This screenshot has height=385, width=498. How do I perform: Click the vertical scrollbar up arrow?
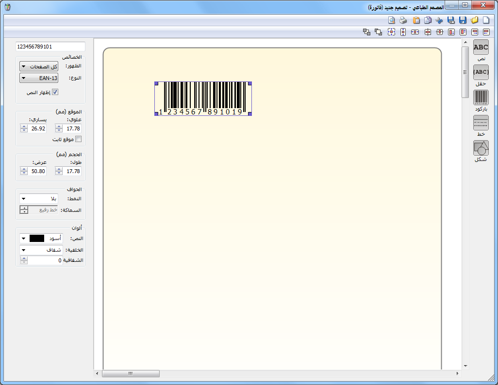pyautogui.click(x=465, y=42)
